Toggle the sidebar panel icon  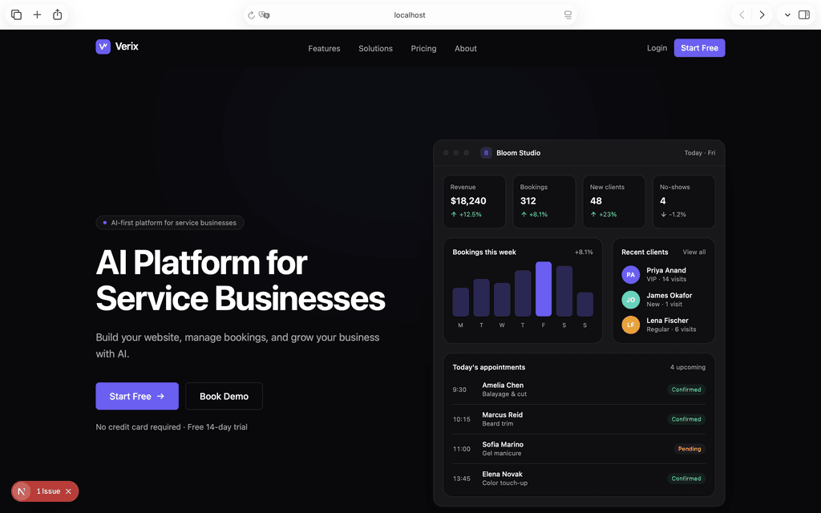coord(803,14)
